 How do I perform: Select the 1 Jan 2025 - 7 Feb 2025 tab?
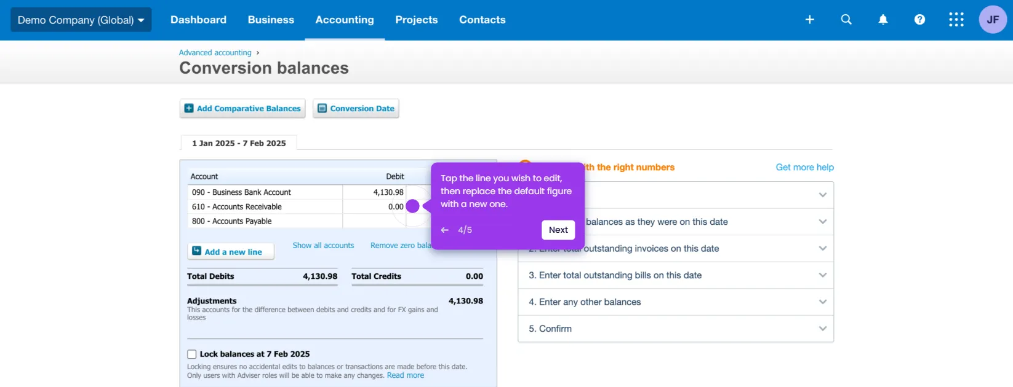pyautogui.click(x=239, y=143)
